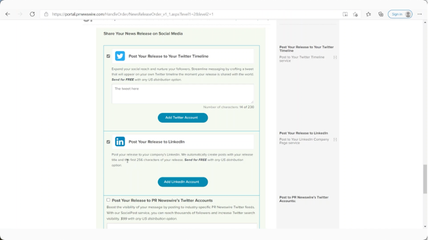The height and width of the screenshot is (240, 428).
Task: Add this page to favorites
Action: (x=355, y=14)
